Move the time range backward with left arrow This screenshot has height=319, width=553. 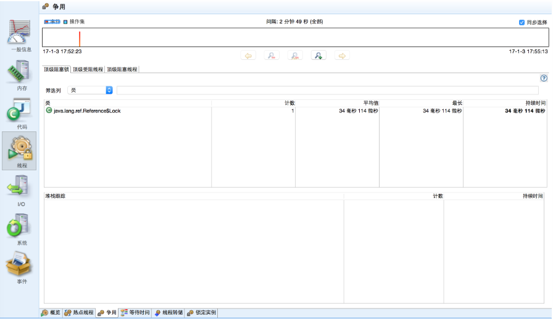coord(248,56)
